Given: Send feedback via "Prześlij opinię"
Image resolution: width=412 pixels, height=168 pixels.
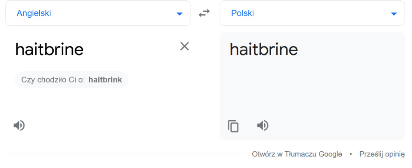Looking at the screenshot, I should [x=382, y=154].
